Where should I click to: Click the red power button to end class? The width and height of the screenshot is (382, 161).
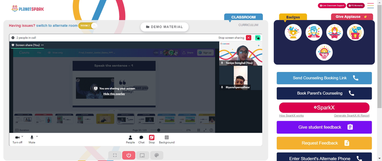[x=129, y=155]
